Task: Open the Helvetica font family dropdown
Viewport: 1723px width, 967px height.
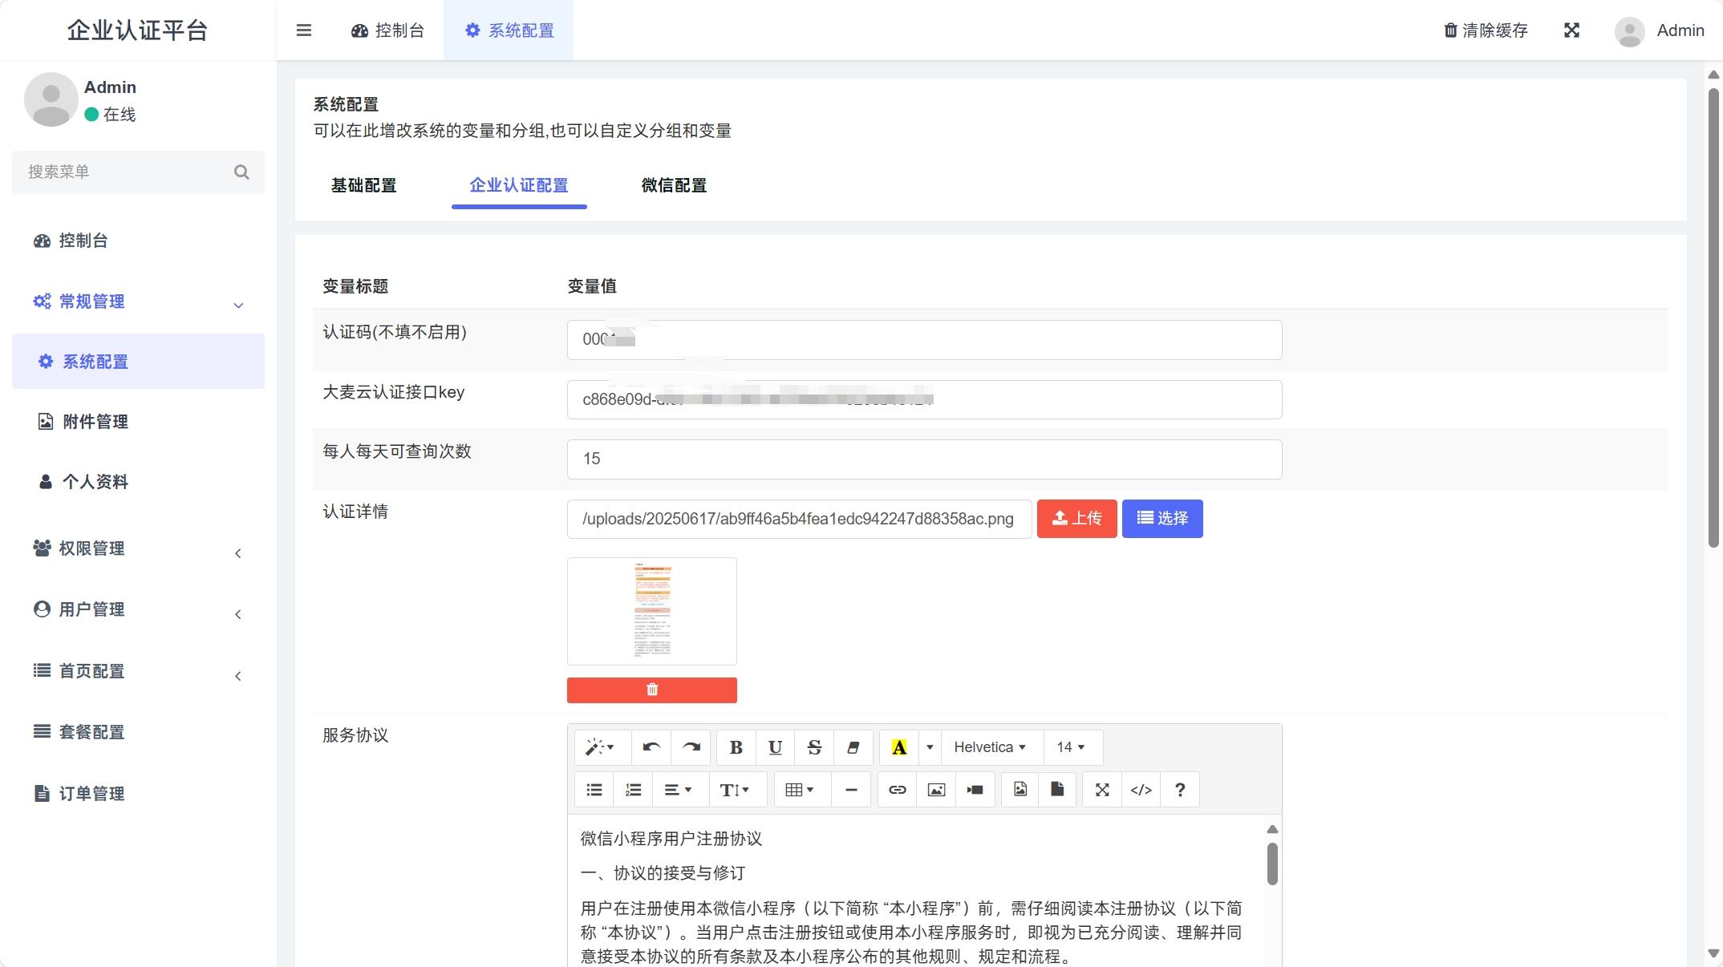Action: tap(990, 747)
